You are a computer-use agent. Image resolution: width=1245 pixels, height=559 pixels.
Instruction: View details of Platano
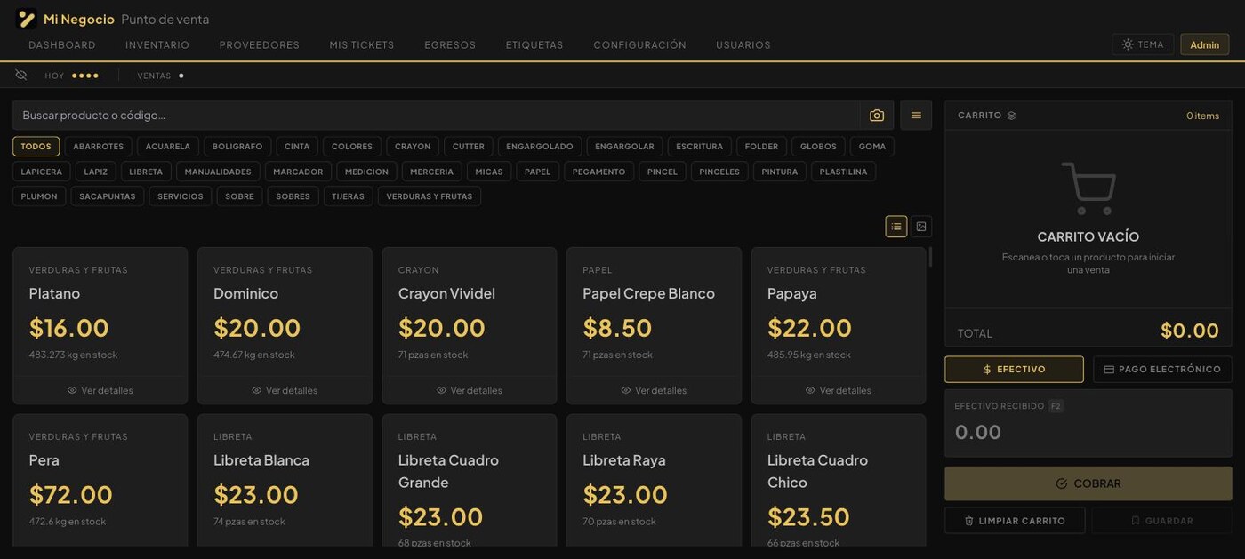click(100, 390)
